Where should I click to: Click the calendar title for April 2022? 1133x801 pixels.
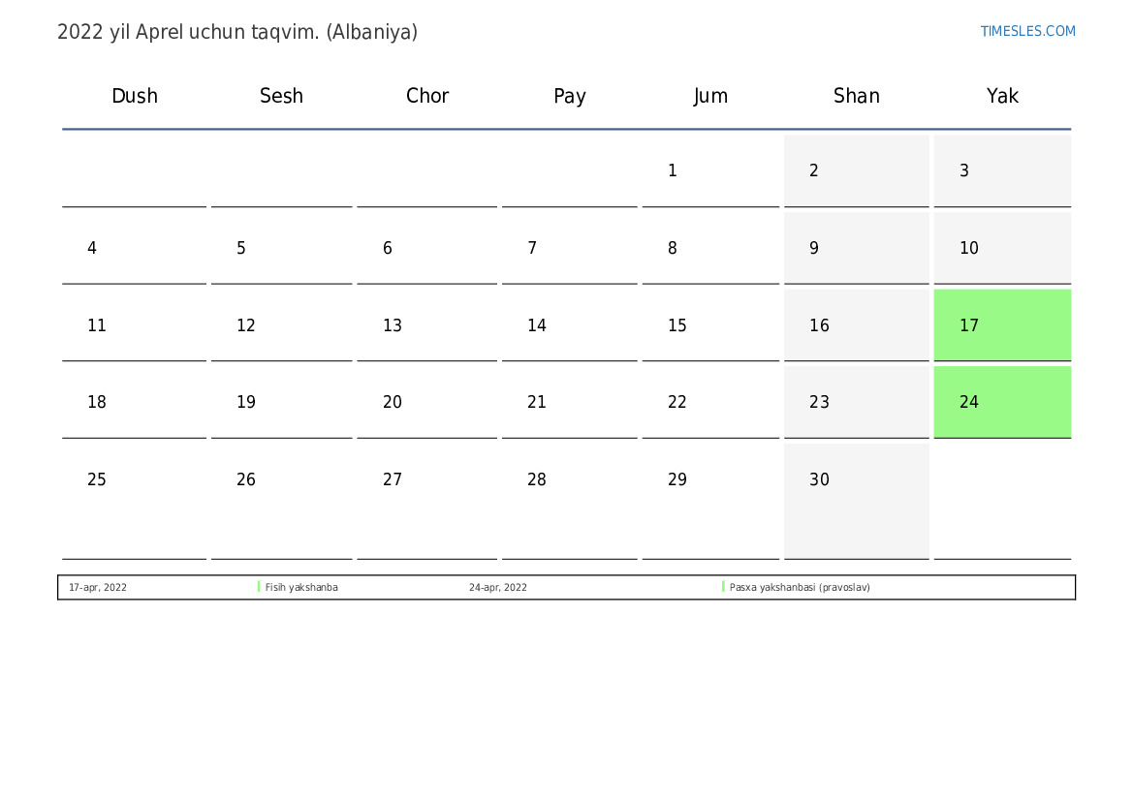point(237,32)
